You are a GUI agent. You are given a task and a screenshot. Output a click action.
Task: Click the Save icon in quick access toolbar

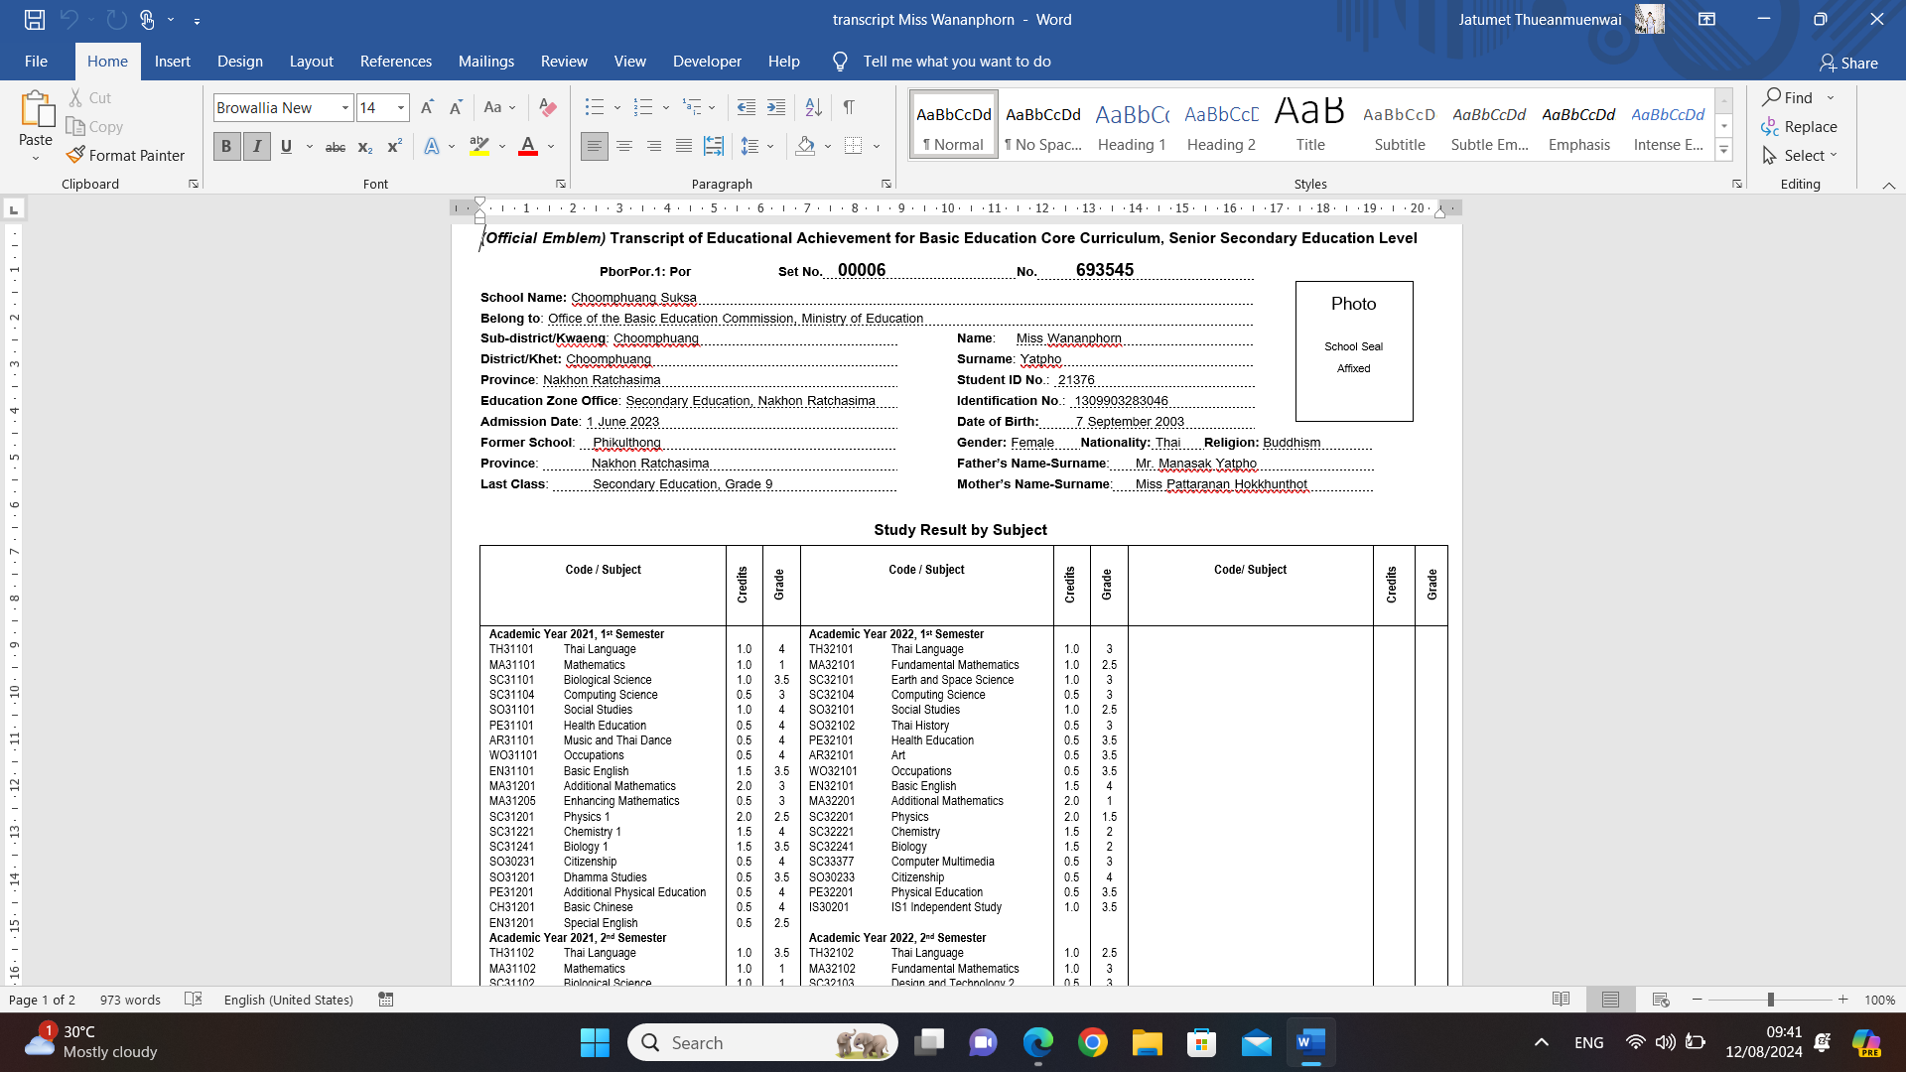pyautogui.click(x=35, y=19)
